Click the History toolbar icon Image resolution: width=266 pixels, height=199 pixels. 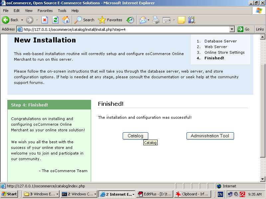coord(130,20)
